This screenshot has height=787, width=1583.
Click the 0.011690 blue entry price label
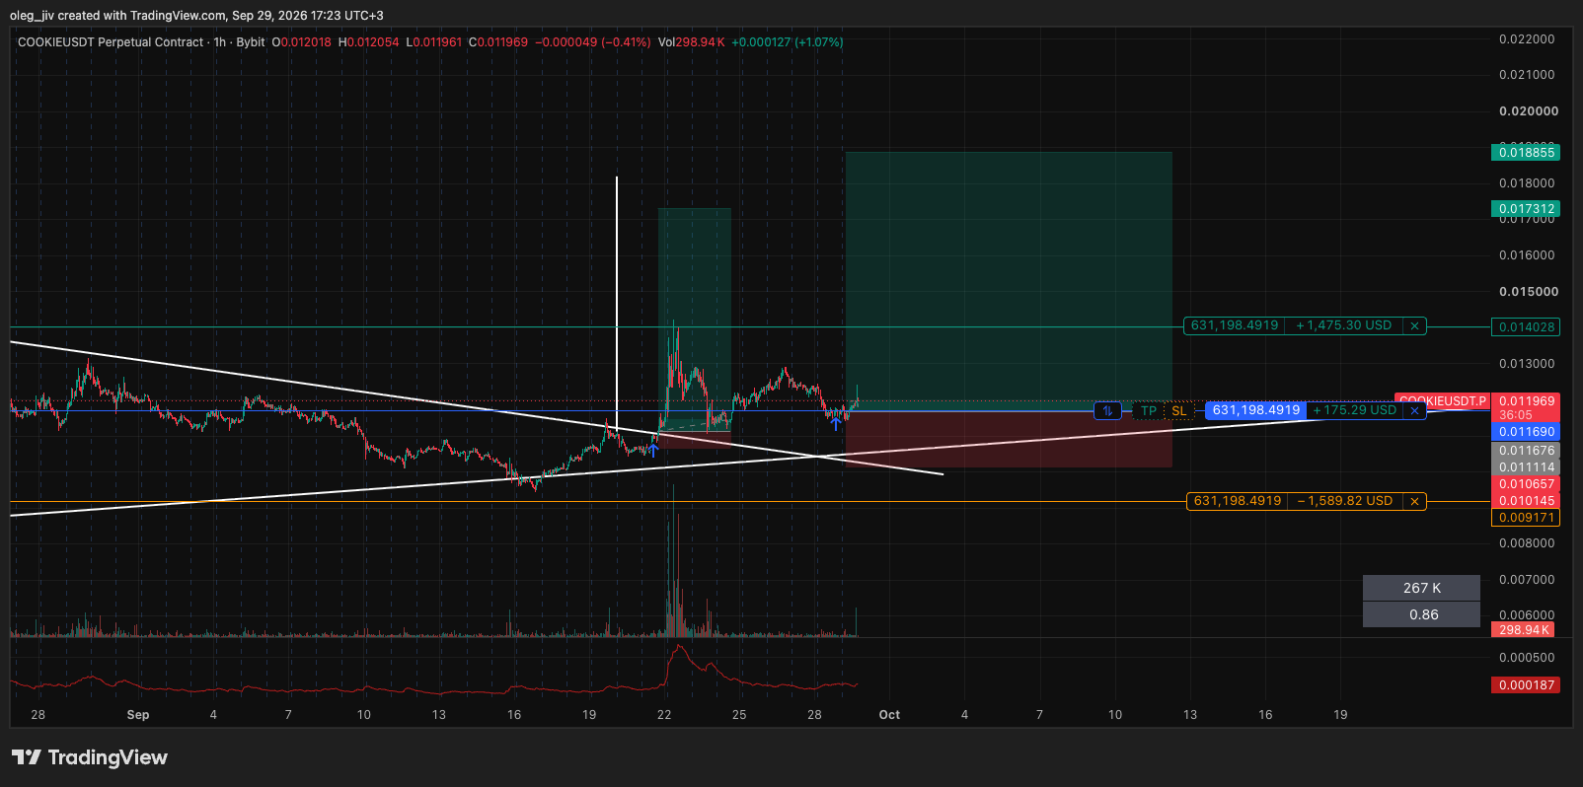point(1526,432)
